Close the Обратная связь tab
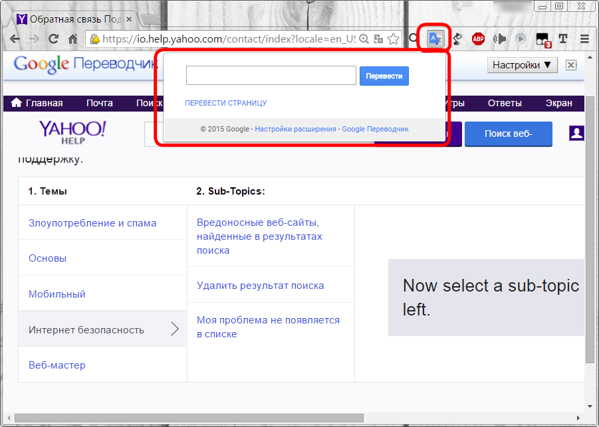599x427 pixels. pos(129,19)
